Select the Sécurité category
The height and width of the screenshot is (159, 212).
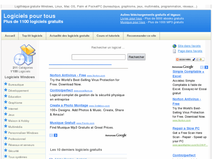24,151
